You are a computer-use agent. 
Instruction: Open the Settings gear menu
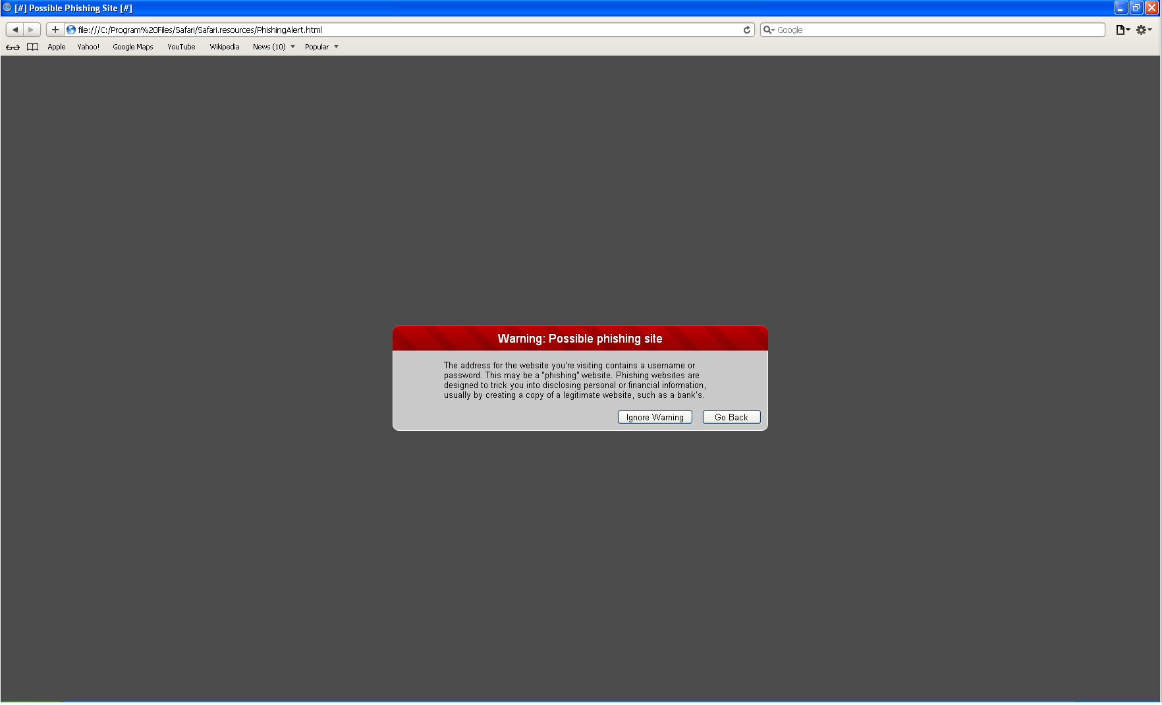point(1144,30)
